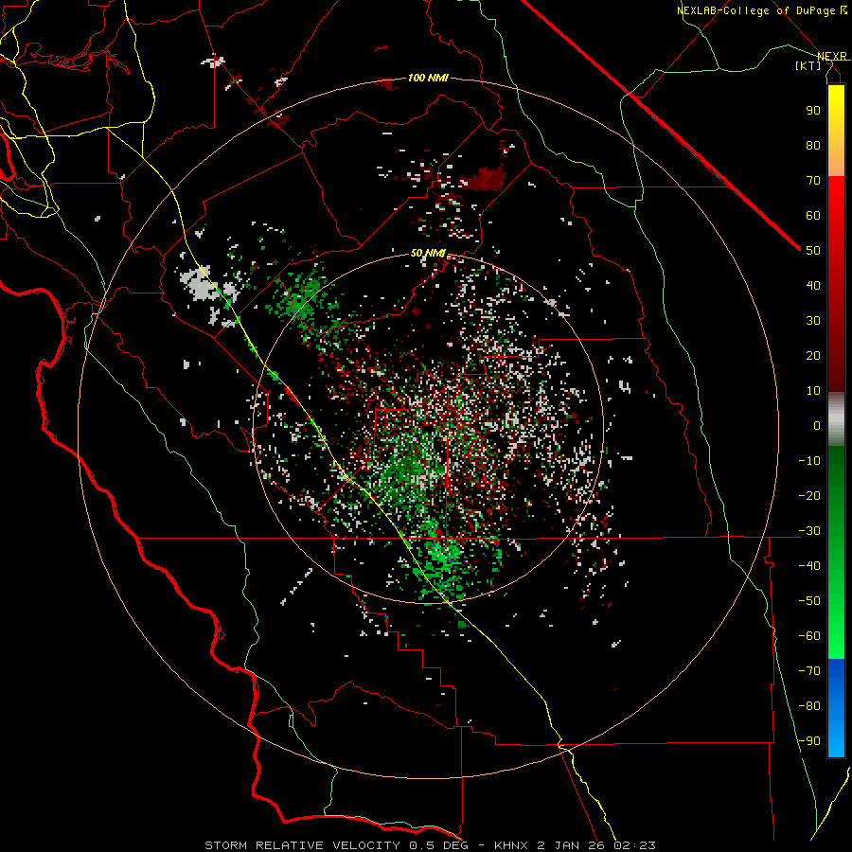Click the positive 80 scale value
Viewport: 852px width, 852px height.
(x=813, y=145)
